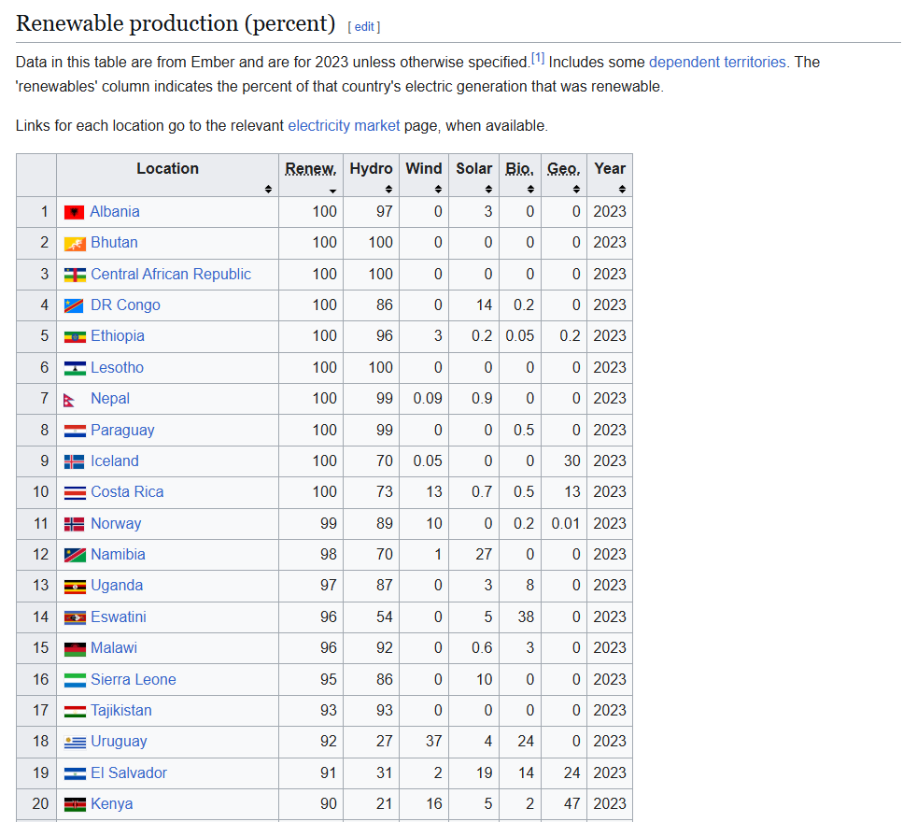The height and width of the screenshot is (822, 903).
Task: Click the Nepal flag icon
Action: pos(69,400)
